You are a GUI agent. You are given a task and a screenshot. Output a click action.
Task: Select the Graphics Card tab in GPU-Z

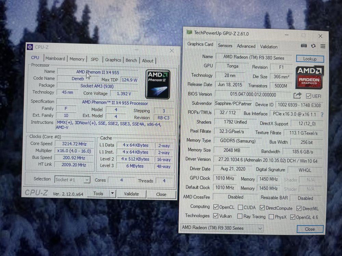pyautogui.click(x=200, y=44)
